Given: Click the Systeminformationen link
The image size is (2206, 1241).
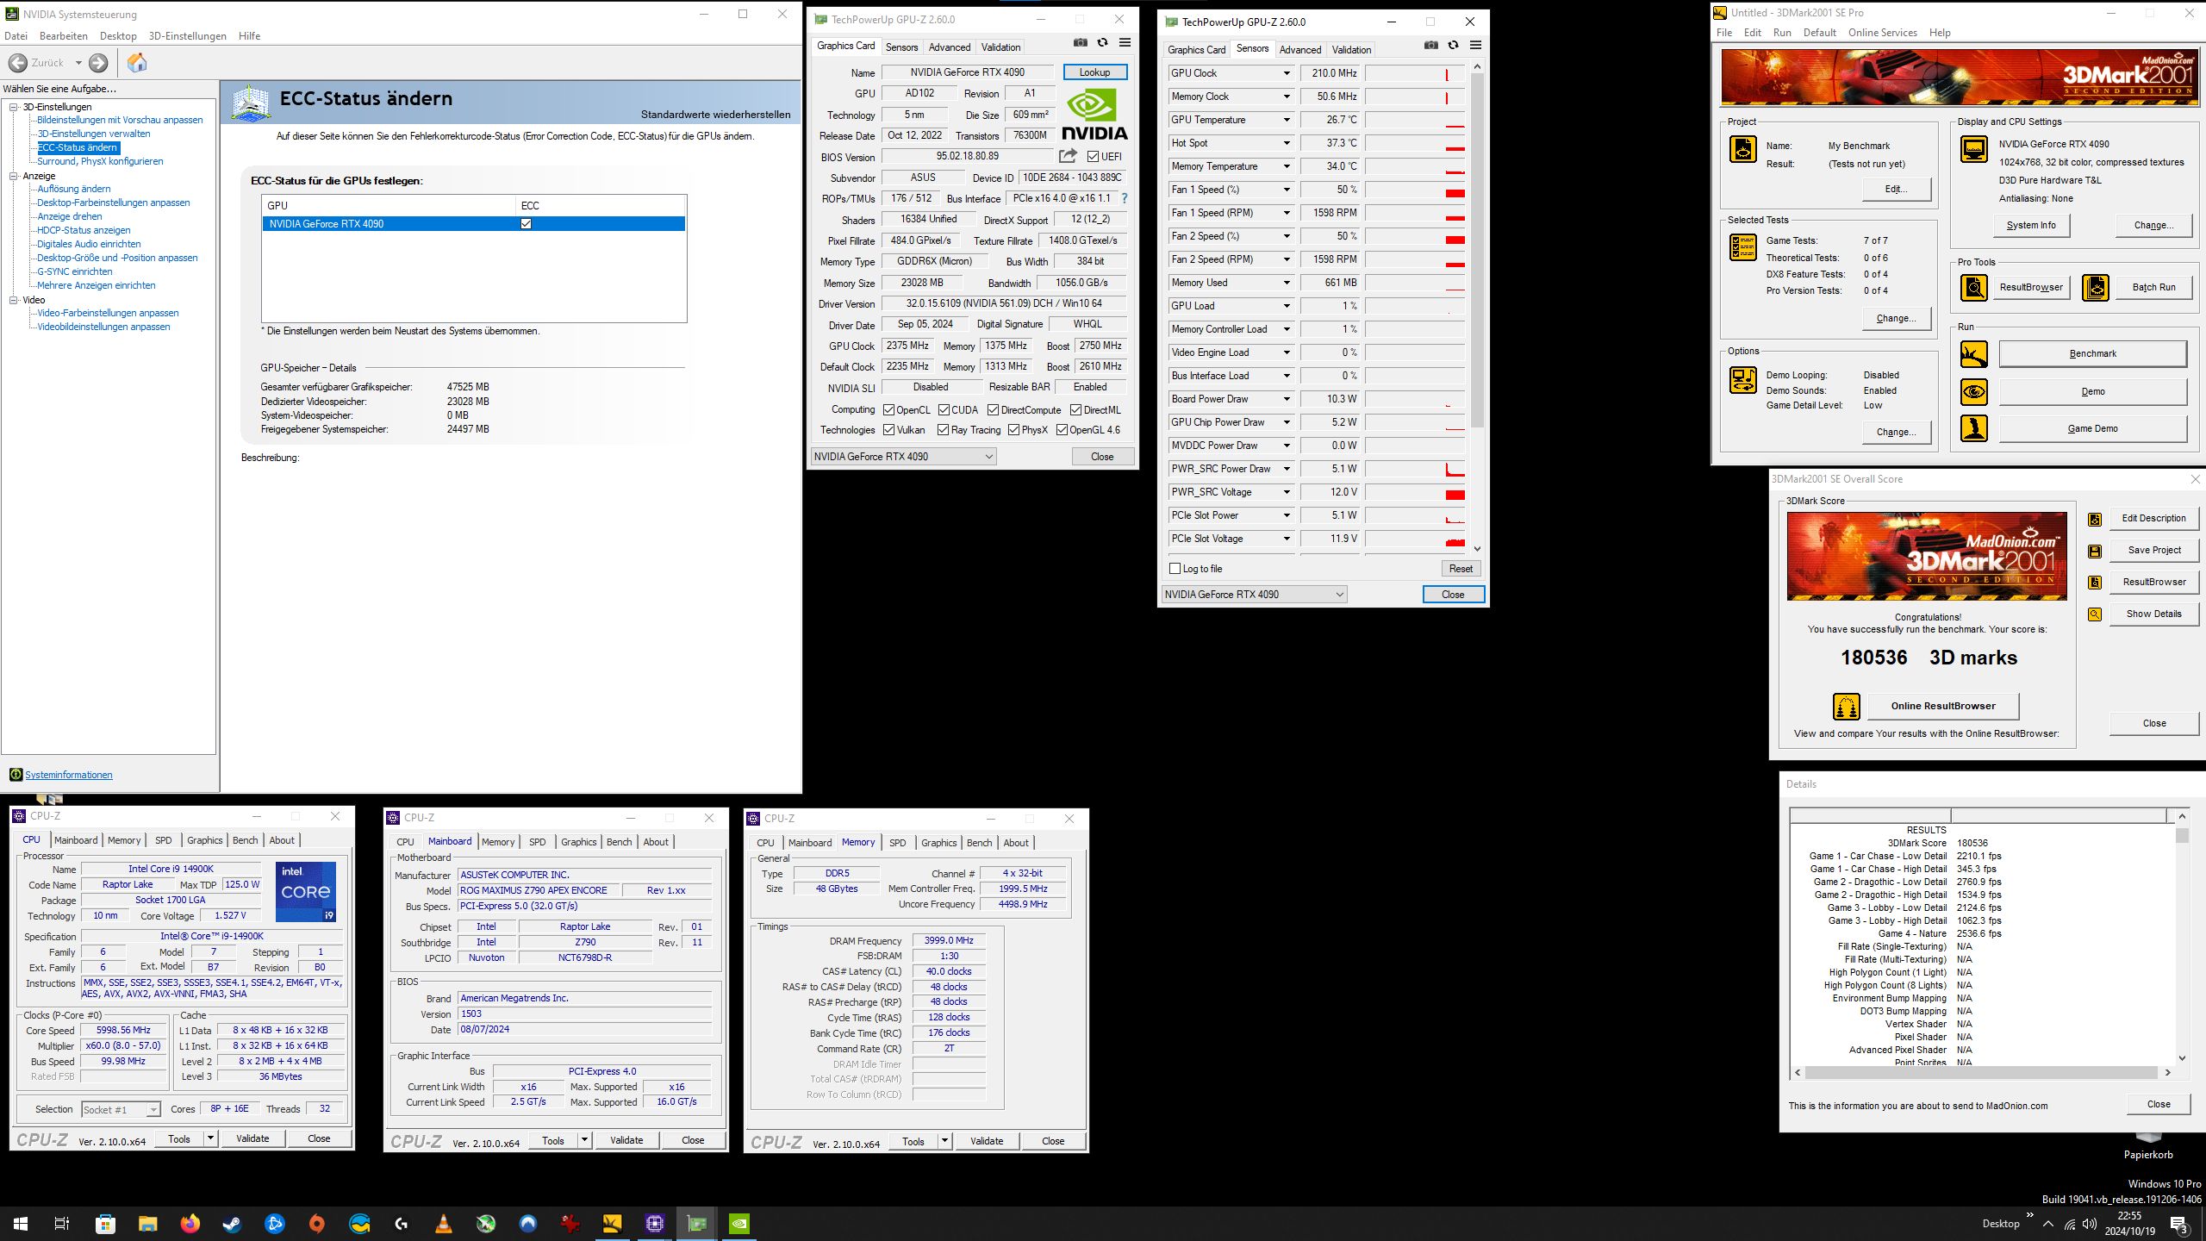Looking at the screenshot, I should click(69, 775).
